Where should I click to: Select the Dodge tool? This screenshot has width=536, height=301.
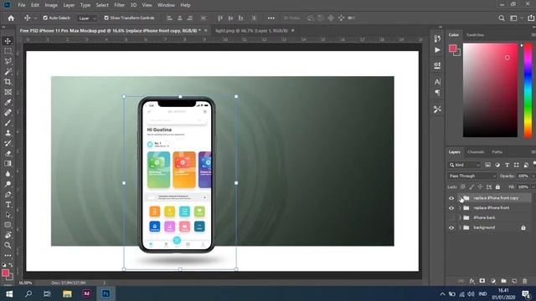8,184
